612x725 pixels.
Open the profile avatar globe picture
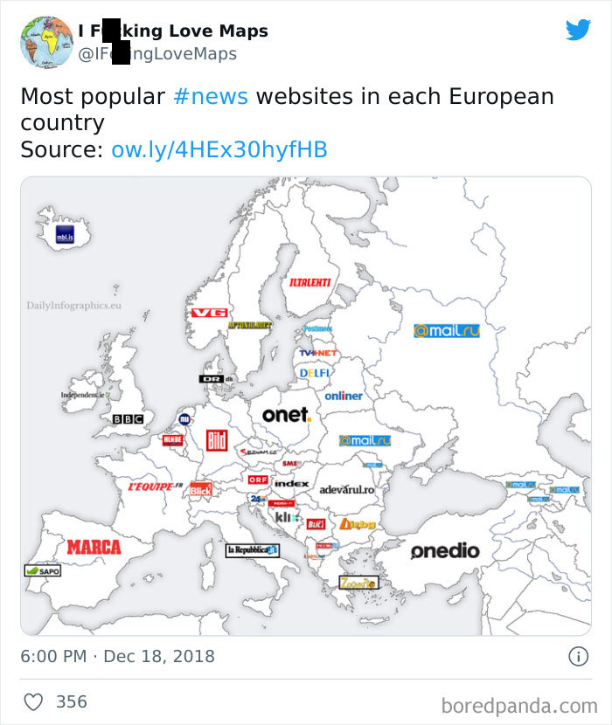46,42
